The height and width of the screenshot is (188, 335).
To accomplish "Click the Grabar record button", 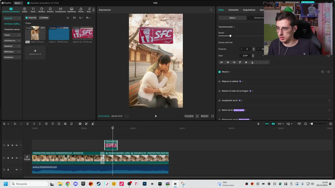I will [44, 18].
